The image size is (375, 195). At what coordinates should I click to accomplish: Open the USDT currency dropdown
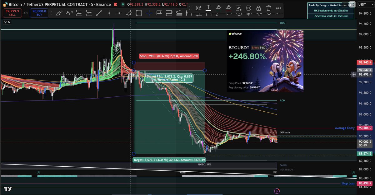[x=365, y=4]
